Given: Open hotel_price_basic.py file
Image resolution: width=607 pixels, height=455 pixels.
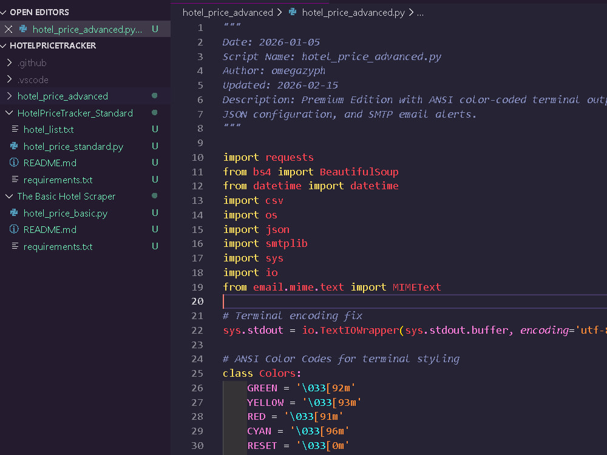Looking at the screenshot, I should click(66, 213).
